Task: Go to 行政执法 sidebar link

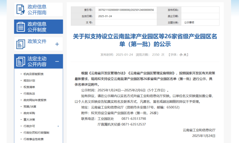Action: tap(29, 93)
